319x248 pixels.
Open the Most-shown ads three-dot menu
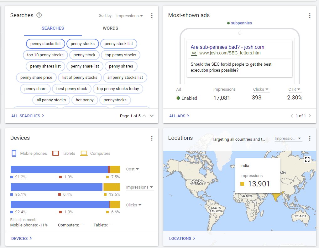tap(310, 16)
